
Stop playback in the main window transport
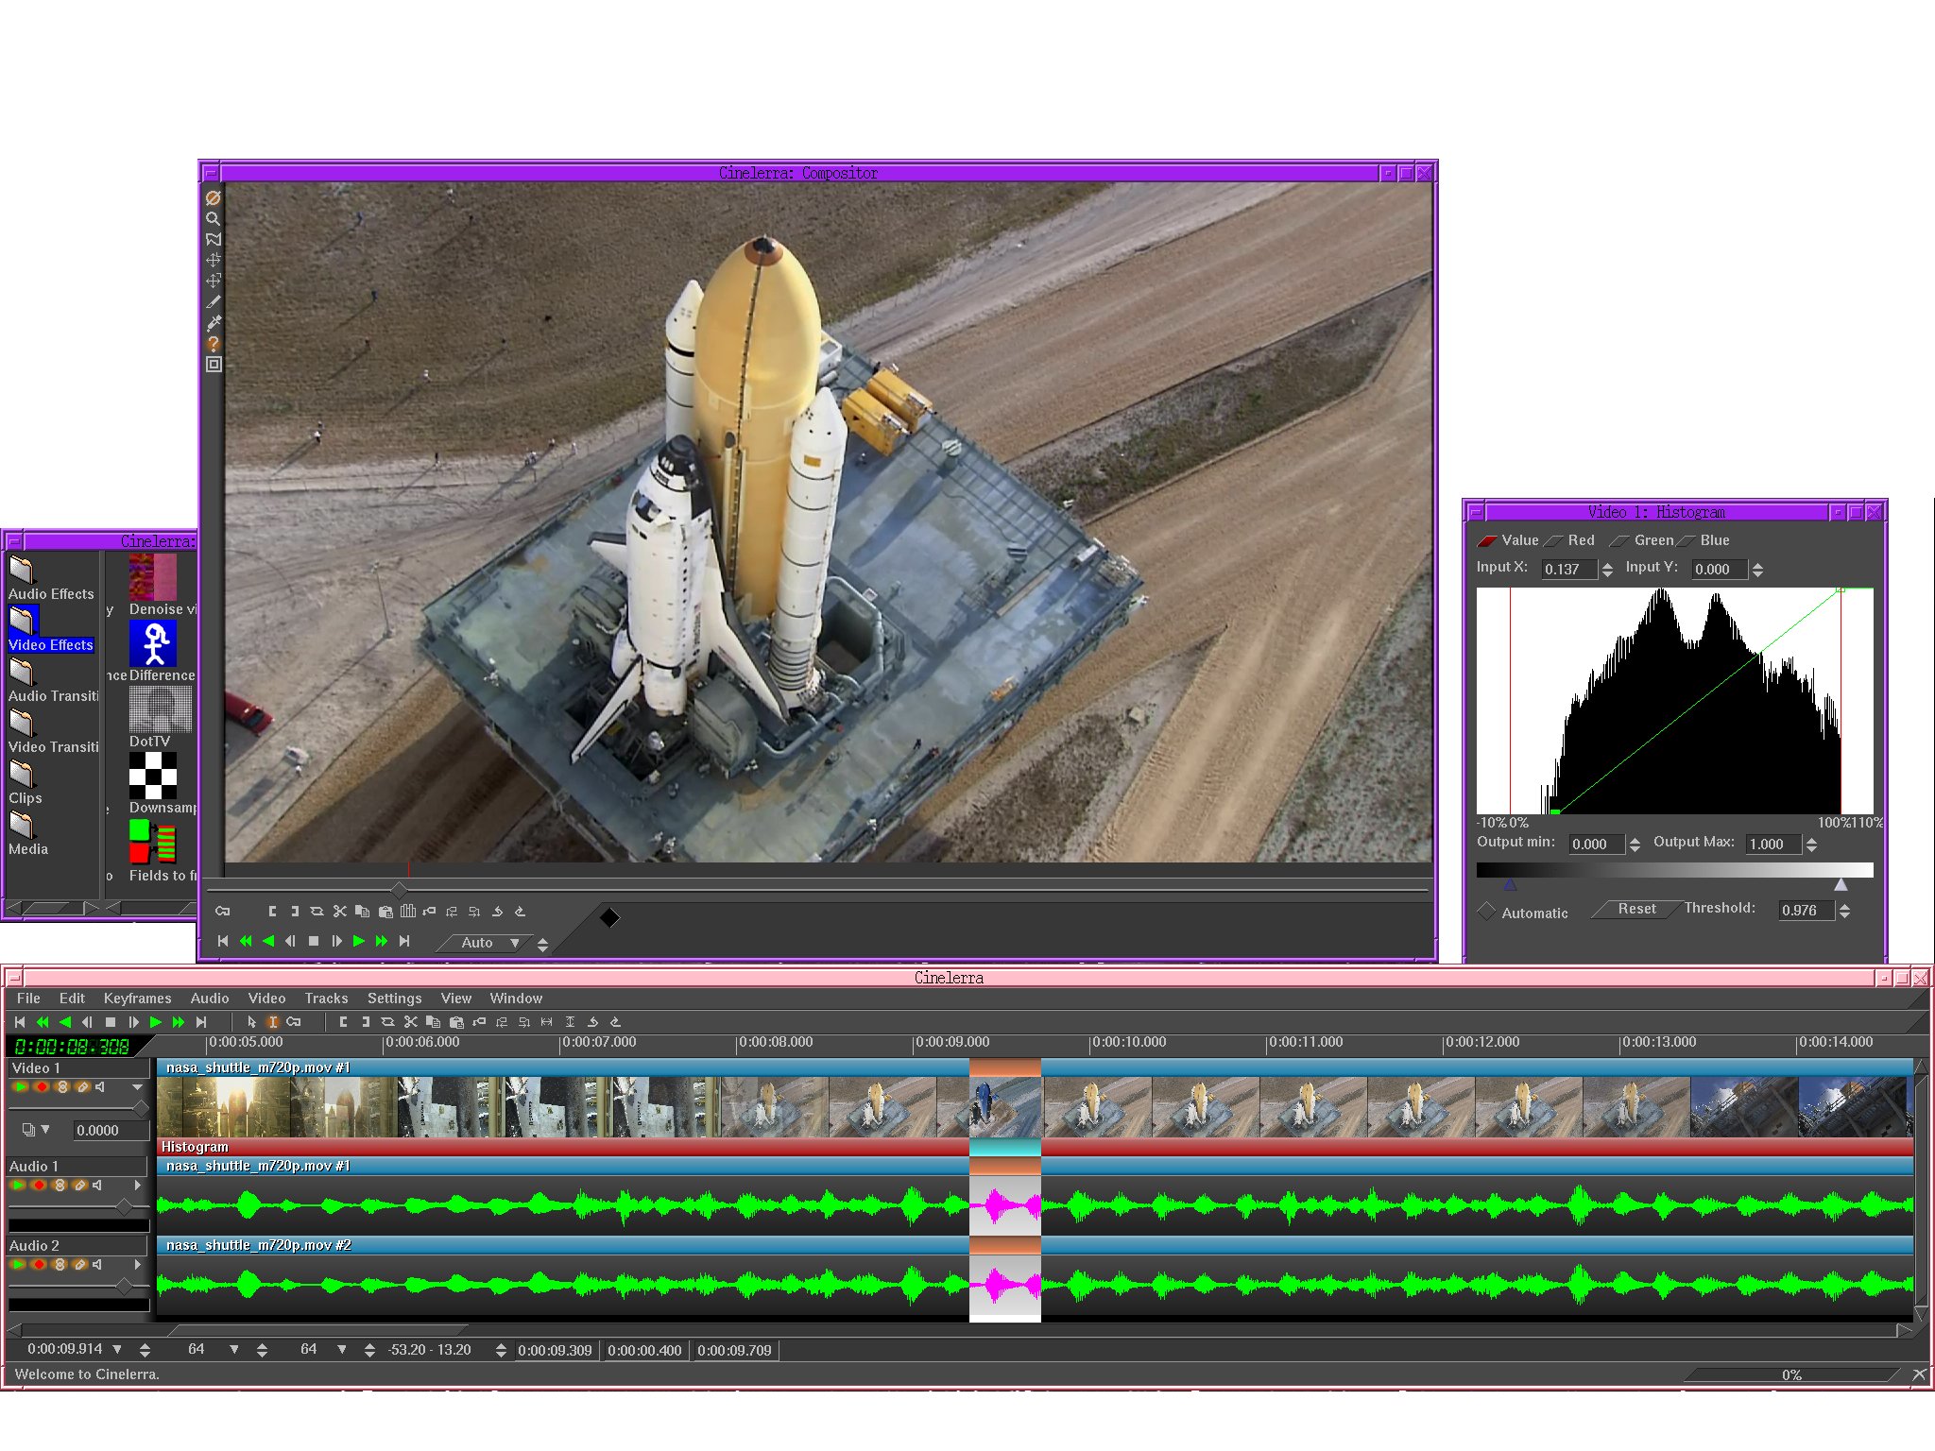click(111, 1022)
